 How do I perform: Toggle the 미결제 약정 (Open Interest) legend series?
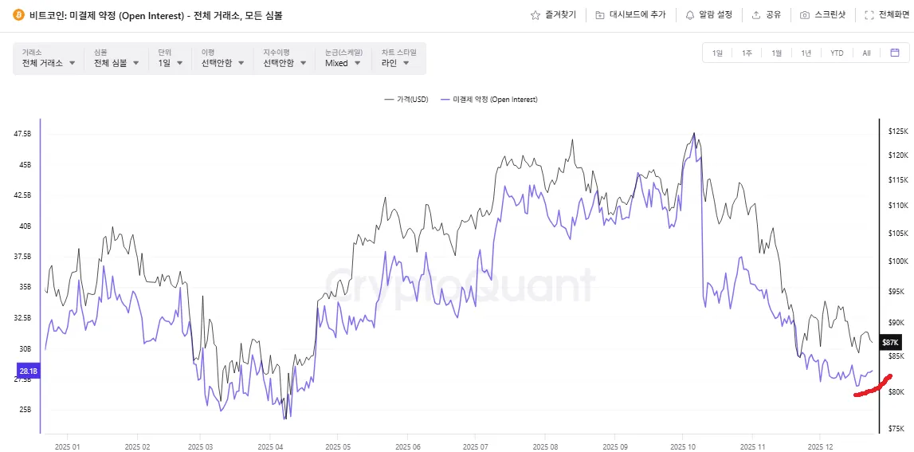point(488,100)
